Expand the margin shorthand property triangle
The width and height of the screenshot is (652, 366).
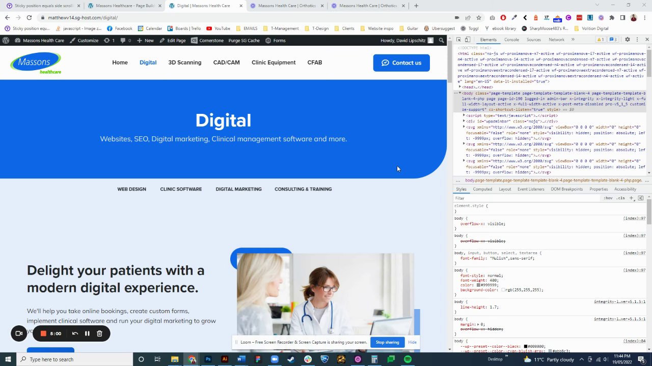(x=479, y=324)
